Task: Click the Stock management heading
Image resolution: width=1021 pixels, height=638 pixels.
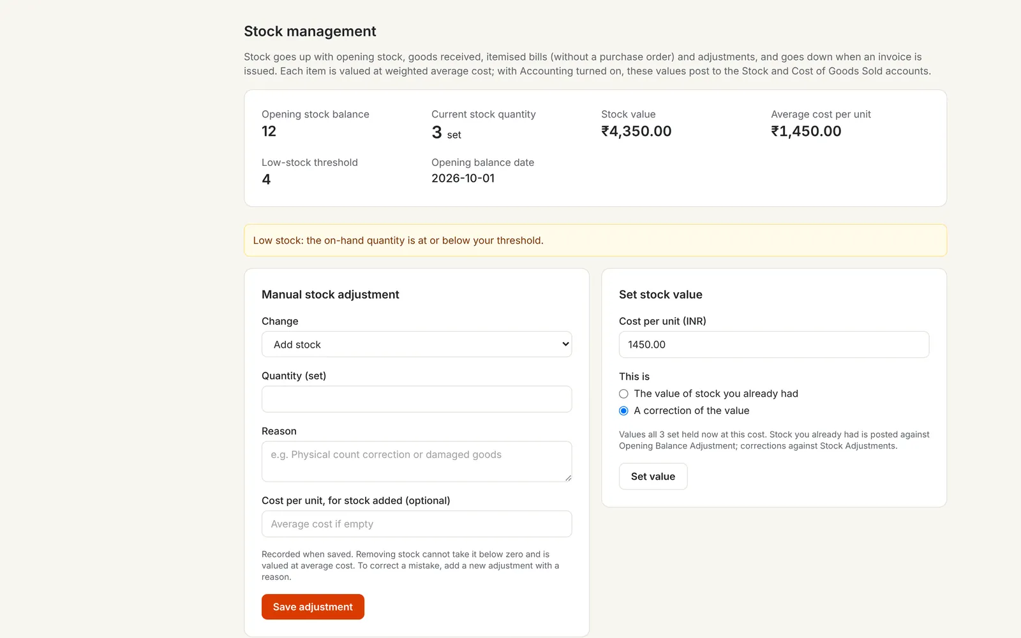Action: [x=310, y=31]
